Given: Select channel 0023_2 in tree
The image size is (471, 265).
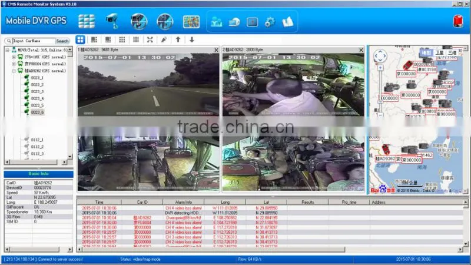Looking at the screenshot, I should (x=37, y=85).
